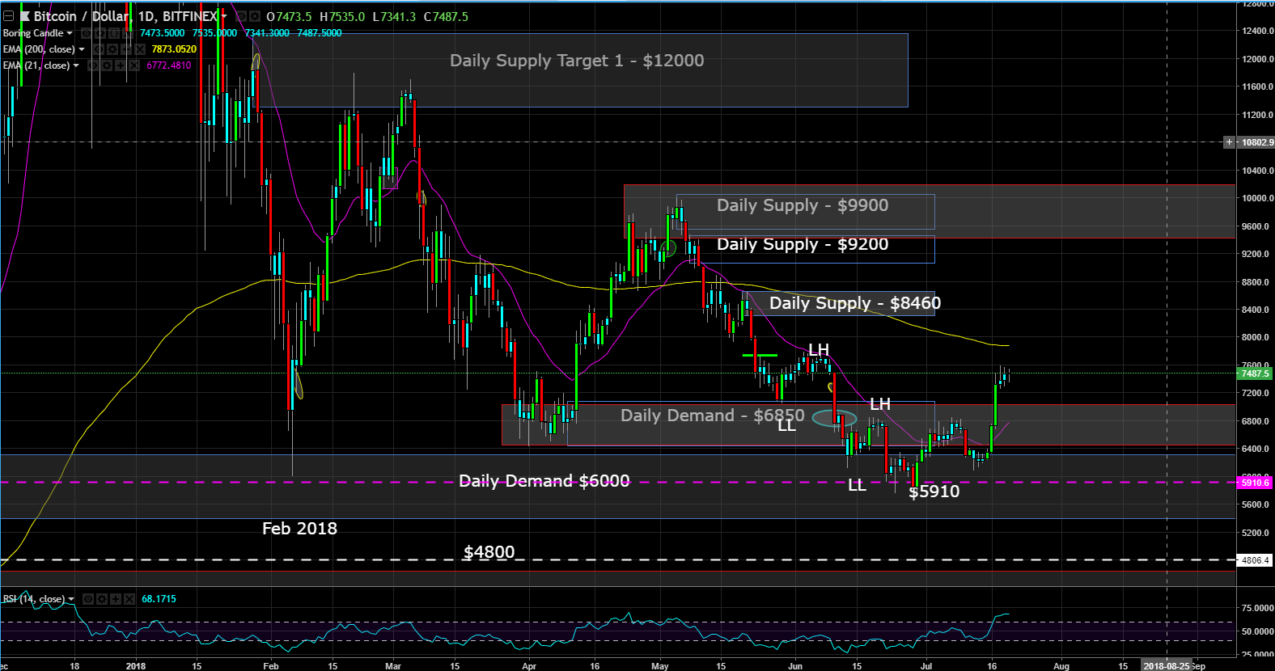Select the 'Feb 2018' text annotation

pyautogui.click(x=299, y=529)
